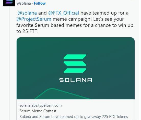
Task: Click the middle bar of Solana logo
Action: (75, 63)
